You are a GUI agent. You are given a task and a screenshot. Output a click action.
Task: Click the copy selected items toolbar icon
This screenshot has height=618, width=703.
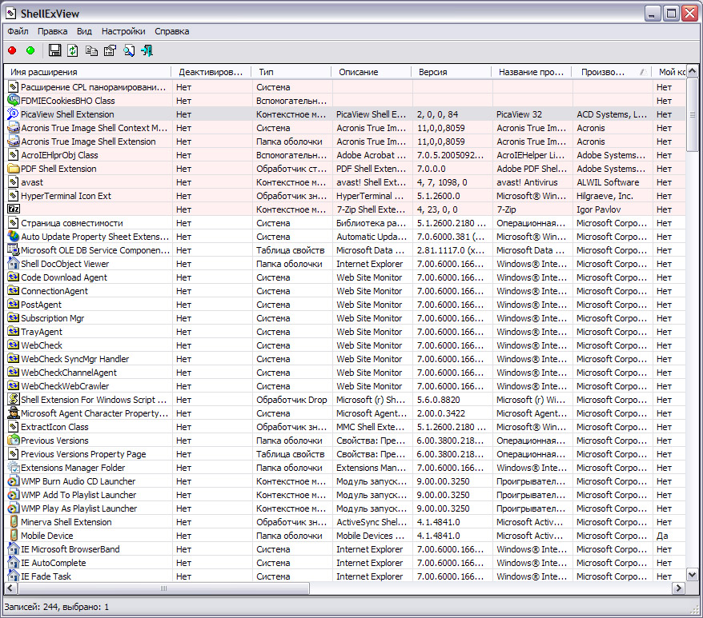click(x=91, y=50)
